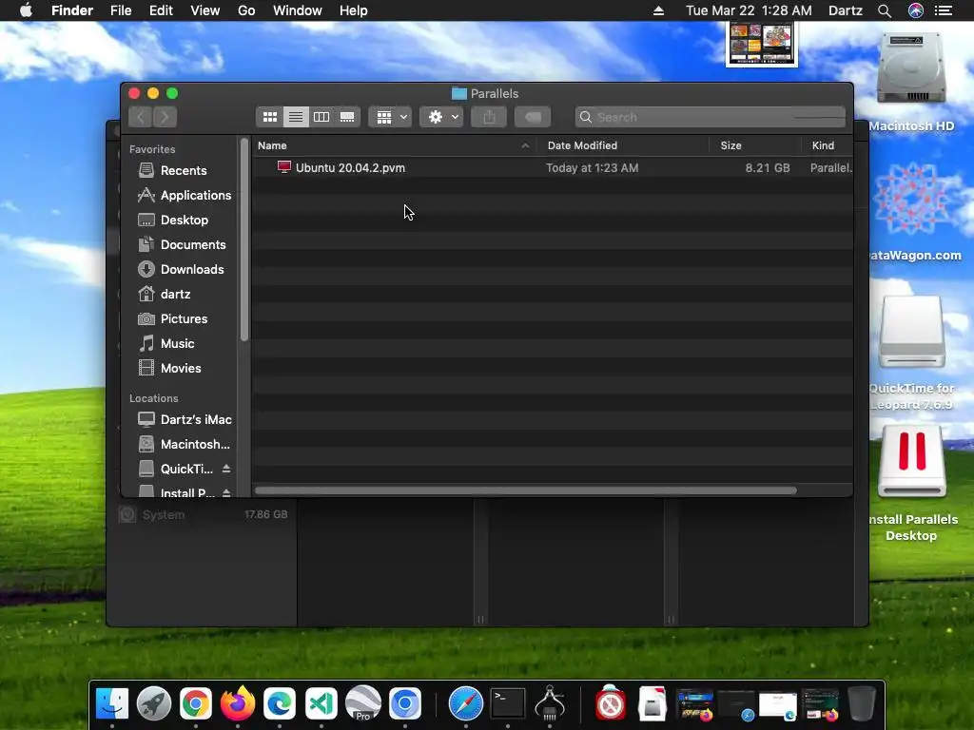Open Firefox from the Dock
The height and width of the screenshot is (730, 974).
click(237, 704)
